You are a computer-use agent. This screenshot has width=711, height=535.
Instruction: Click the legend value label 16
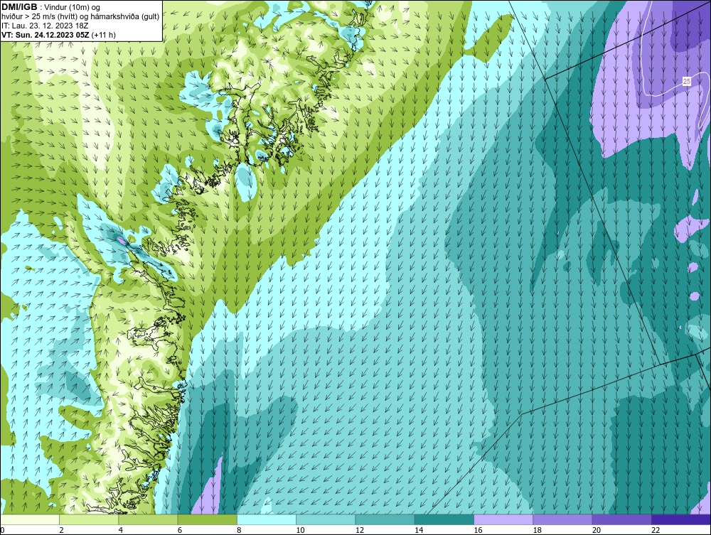pyautogui.click(x=478, y=531)
